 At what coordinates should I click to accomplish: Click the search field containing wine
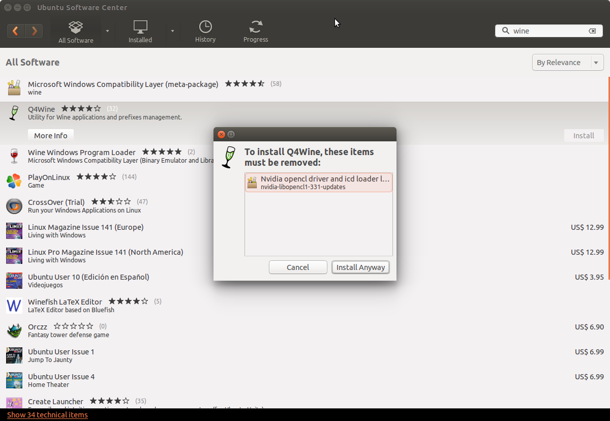point(548,31)
